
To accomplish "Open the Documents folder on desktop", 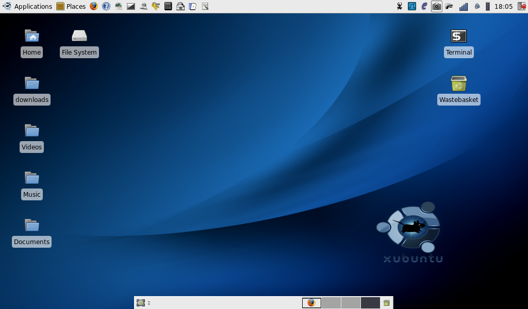I will point(32,225).
